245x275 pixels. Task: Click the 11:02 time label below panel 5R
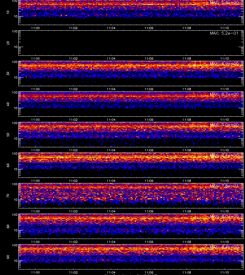coord(73,150)
